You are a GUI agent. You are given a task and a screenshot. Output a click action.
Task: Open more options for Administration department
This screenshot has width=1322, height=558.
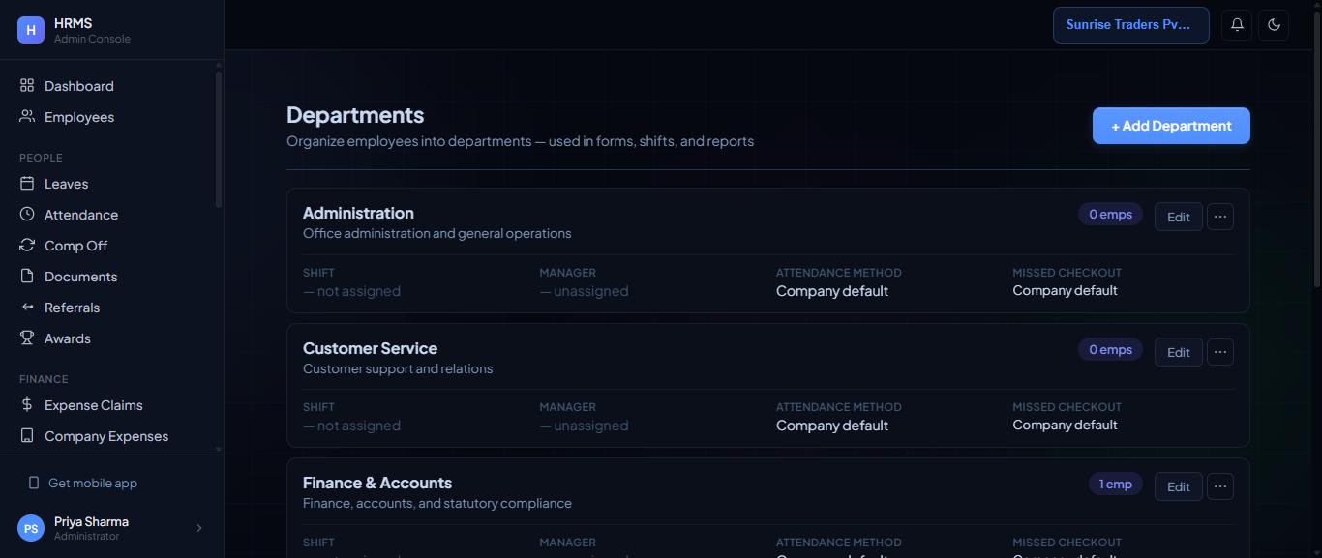(1220, 217)
